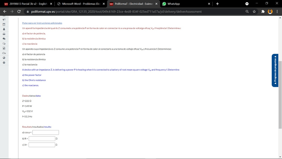Click 'Pulse para ver instrucciones adicionales' link
Viewport: 282px width, 159px height.
point(42,23)
